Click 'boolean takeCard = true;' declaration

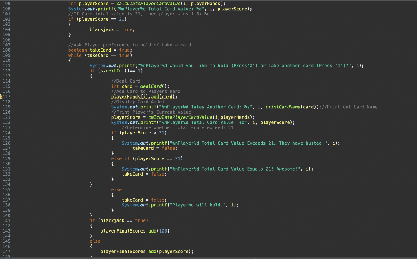(100, 50)
